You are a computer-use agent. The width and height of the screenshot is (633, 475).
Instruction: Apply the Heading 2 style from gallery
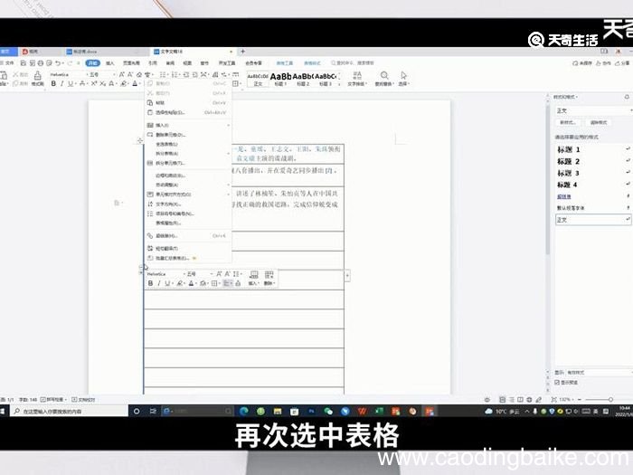[x=303, y=78]
